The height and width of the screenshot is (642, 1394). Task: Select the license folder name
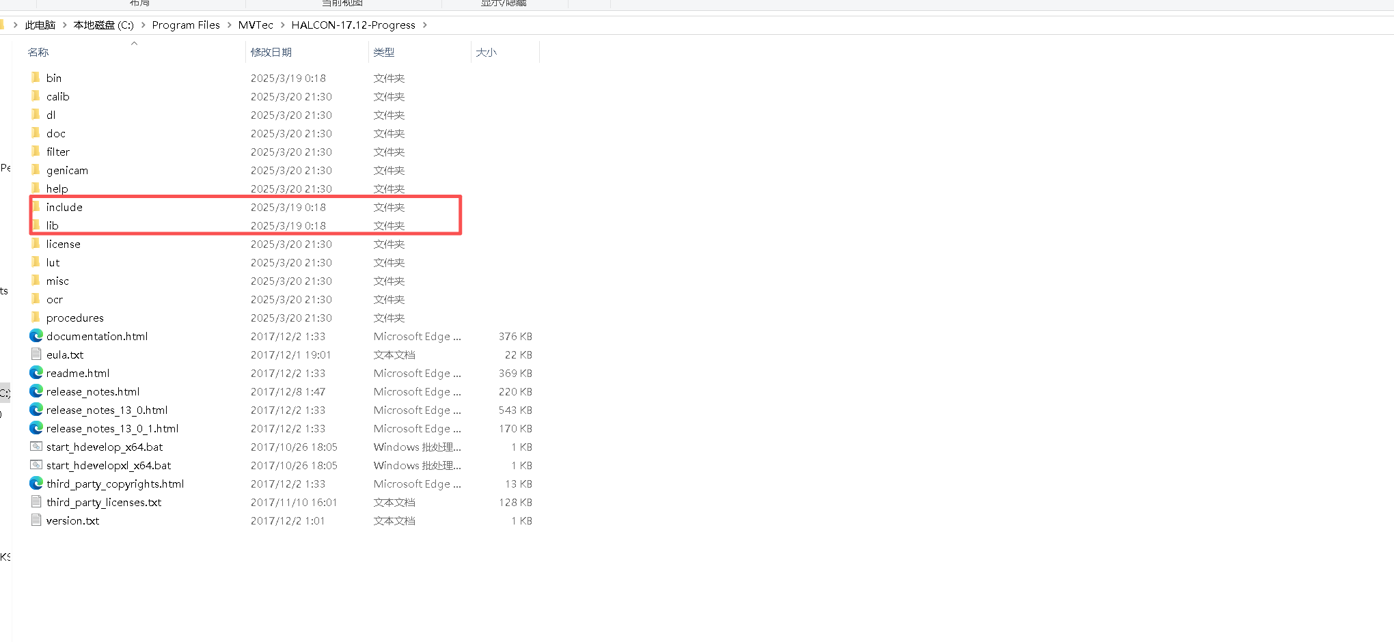tap(64, 244)
